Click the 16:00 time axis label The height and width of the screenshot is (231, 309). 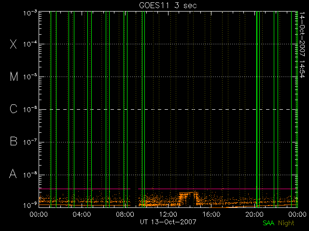point(211,214)
